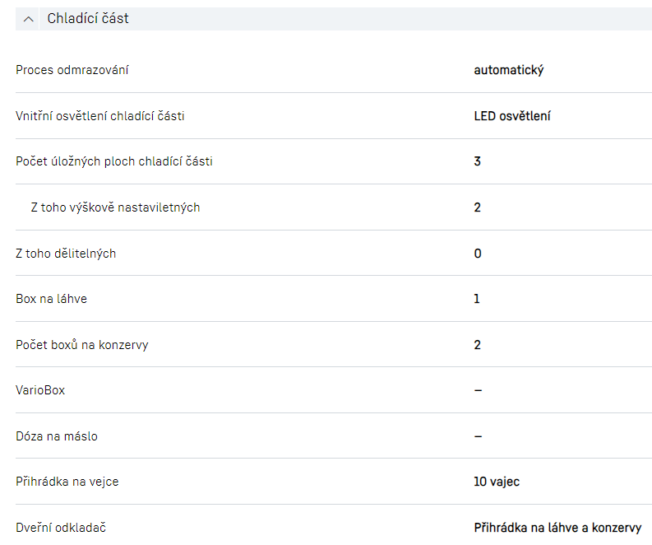
Task: Click Přihrádka na láhve a konzervy value
Action: 557,528
